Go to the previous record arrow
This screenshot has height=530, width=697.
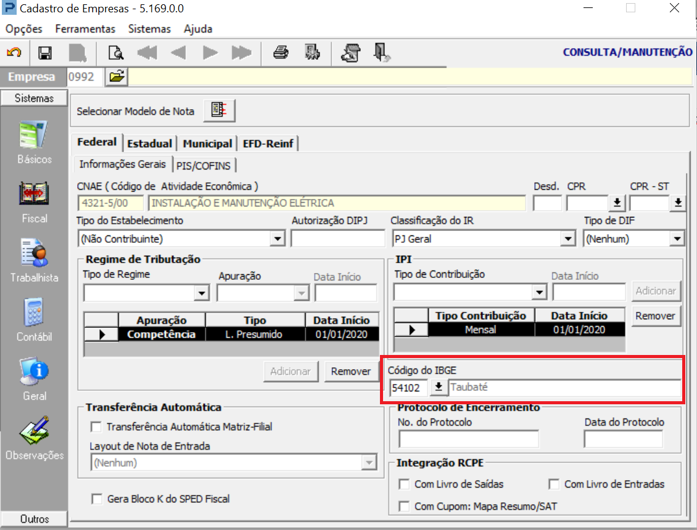(178, 53)
